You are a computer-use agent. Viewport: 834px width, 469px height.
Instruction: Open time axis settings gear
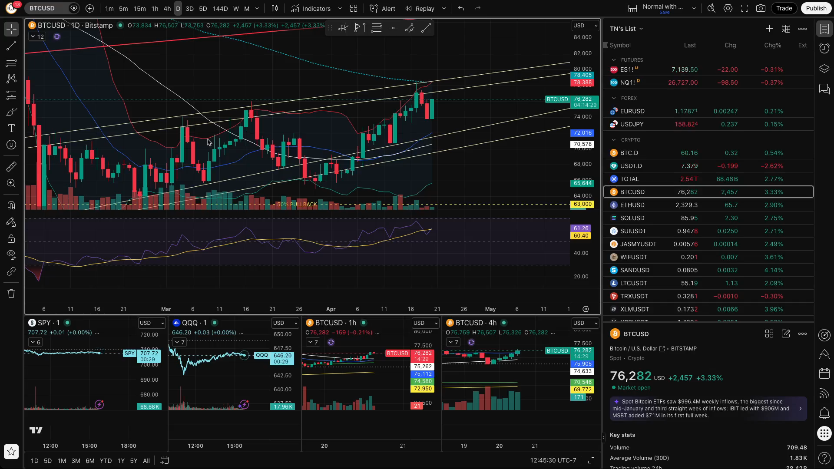pos(586,309)
